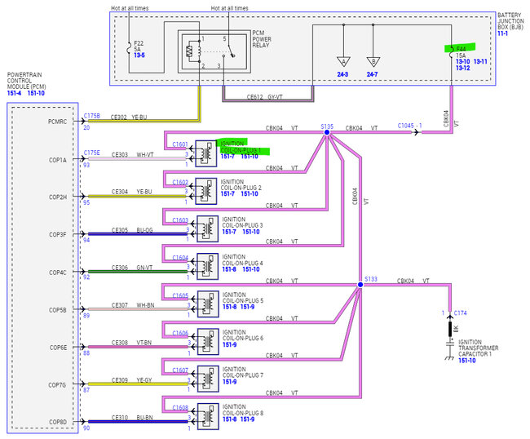Screen dimensions: 530x439
Task: Click the Ignition Coil-On-Plug 2 coil symbol
Action: coord(205,191)
